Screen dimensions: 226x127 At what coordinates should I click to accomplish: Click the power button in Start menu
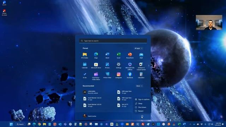tap(142, 116)
